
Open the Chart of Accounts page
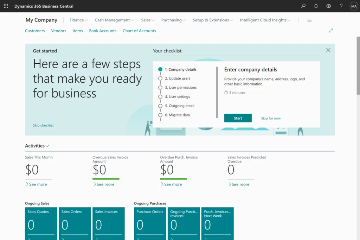(x=139, y=31)
